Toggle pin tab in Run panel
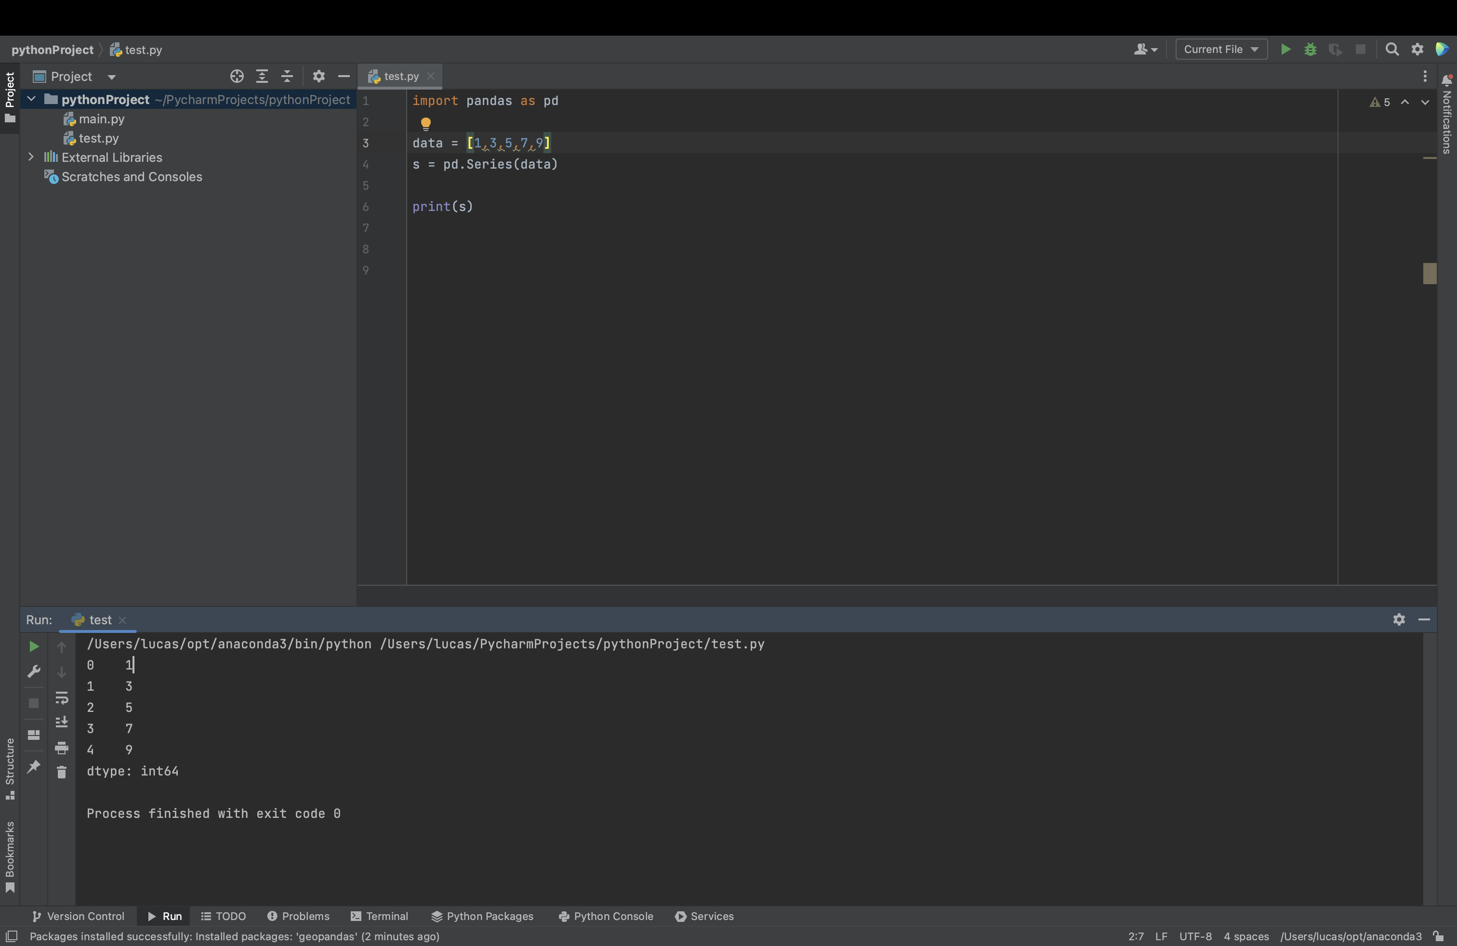Viewport: 1457px width, 946px height. pos(34,766)
